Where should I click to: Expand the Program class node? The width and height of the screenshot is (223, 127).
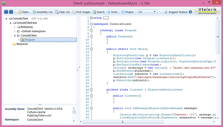click(x=19, y=40)
